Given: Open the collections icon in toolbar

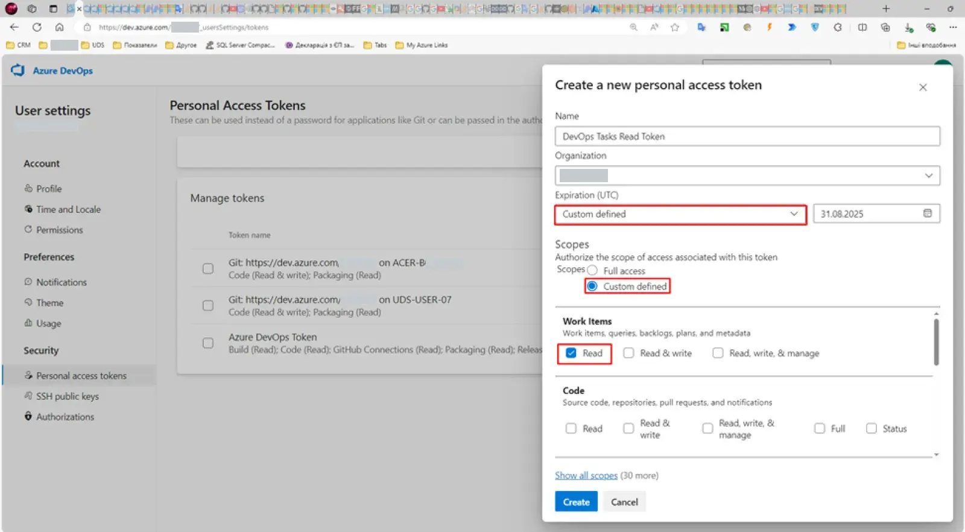Looking at the screenshot, I should click(x=885, y=27).
